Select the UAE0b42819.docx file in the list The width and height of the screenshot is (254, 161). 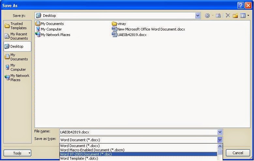click(129, 35)
